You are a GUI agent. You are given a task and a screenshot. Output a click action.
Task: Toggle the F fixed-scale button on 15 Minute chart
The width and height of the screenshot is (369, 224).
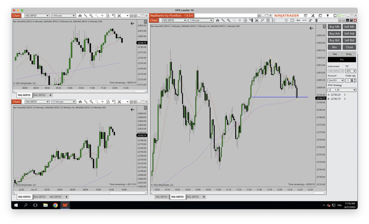[145, 108]
